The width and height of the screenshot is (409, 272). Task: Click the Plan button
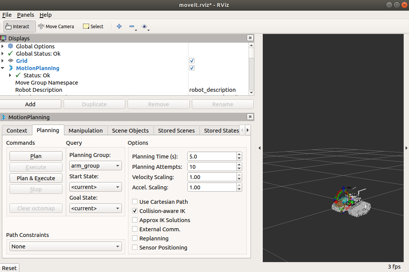point(36,156)
